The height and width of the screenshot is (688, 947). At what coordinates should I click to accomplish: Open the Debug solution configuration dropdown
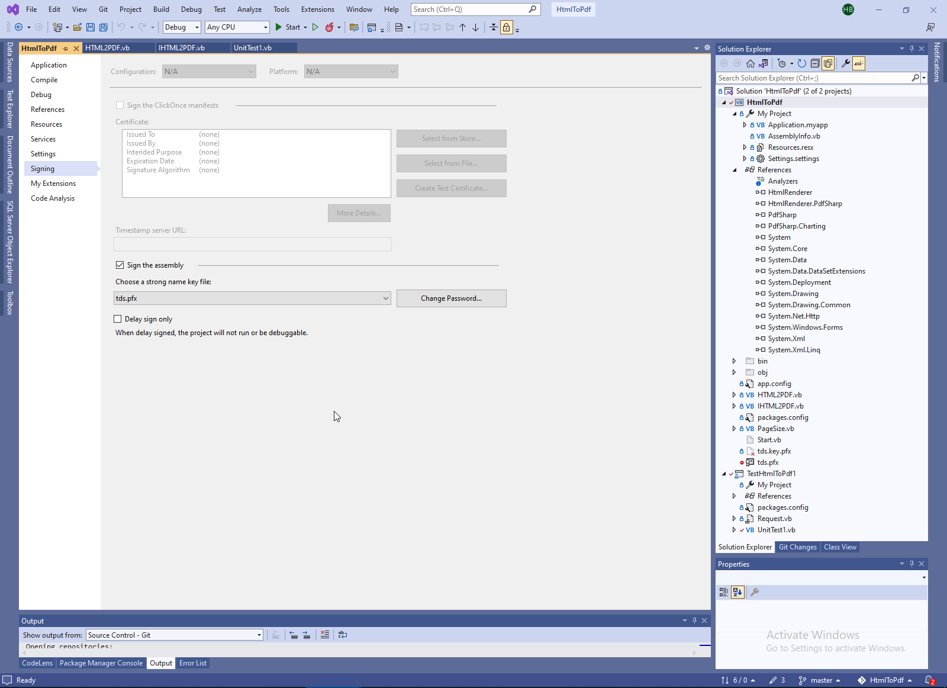click(182, 27)
